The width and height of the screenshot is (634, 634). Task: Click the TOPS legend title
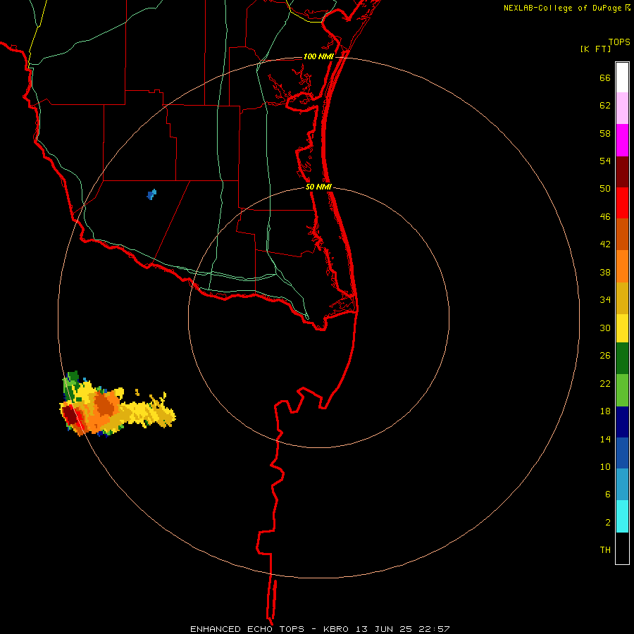coord(619,42)
